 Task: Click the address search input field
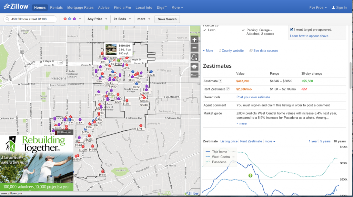30,19
